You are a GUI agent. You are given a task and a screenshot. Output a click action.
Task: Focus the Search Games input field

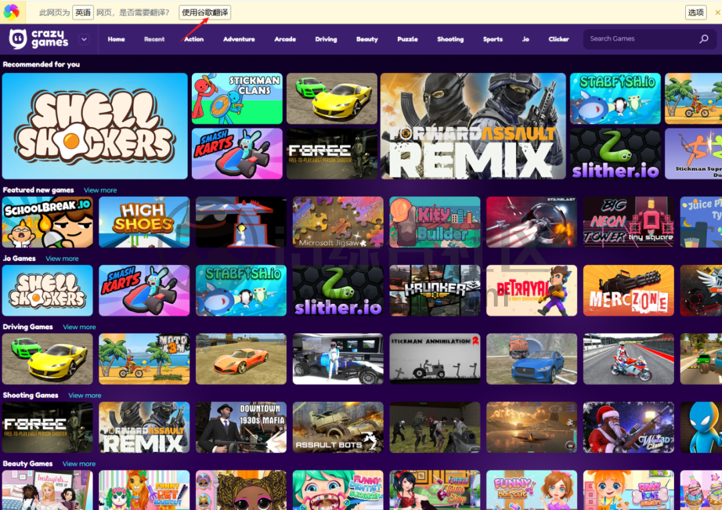(x=650, y=39)
